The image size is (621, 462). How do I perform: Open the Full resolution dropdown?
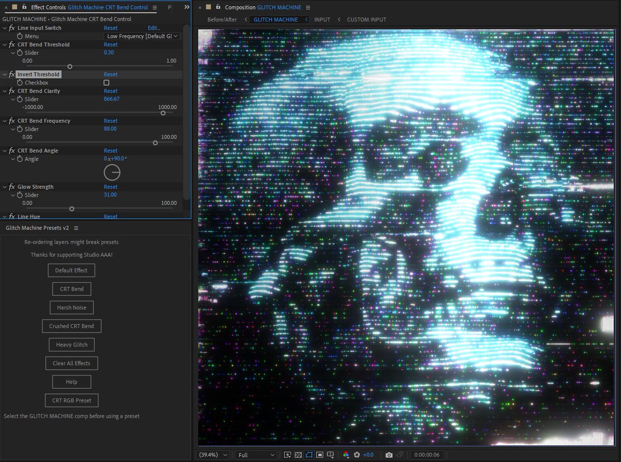click(256, 455)
